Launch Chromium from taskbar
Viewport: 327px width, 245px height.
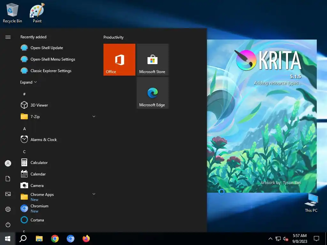71,239
